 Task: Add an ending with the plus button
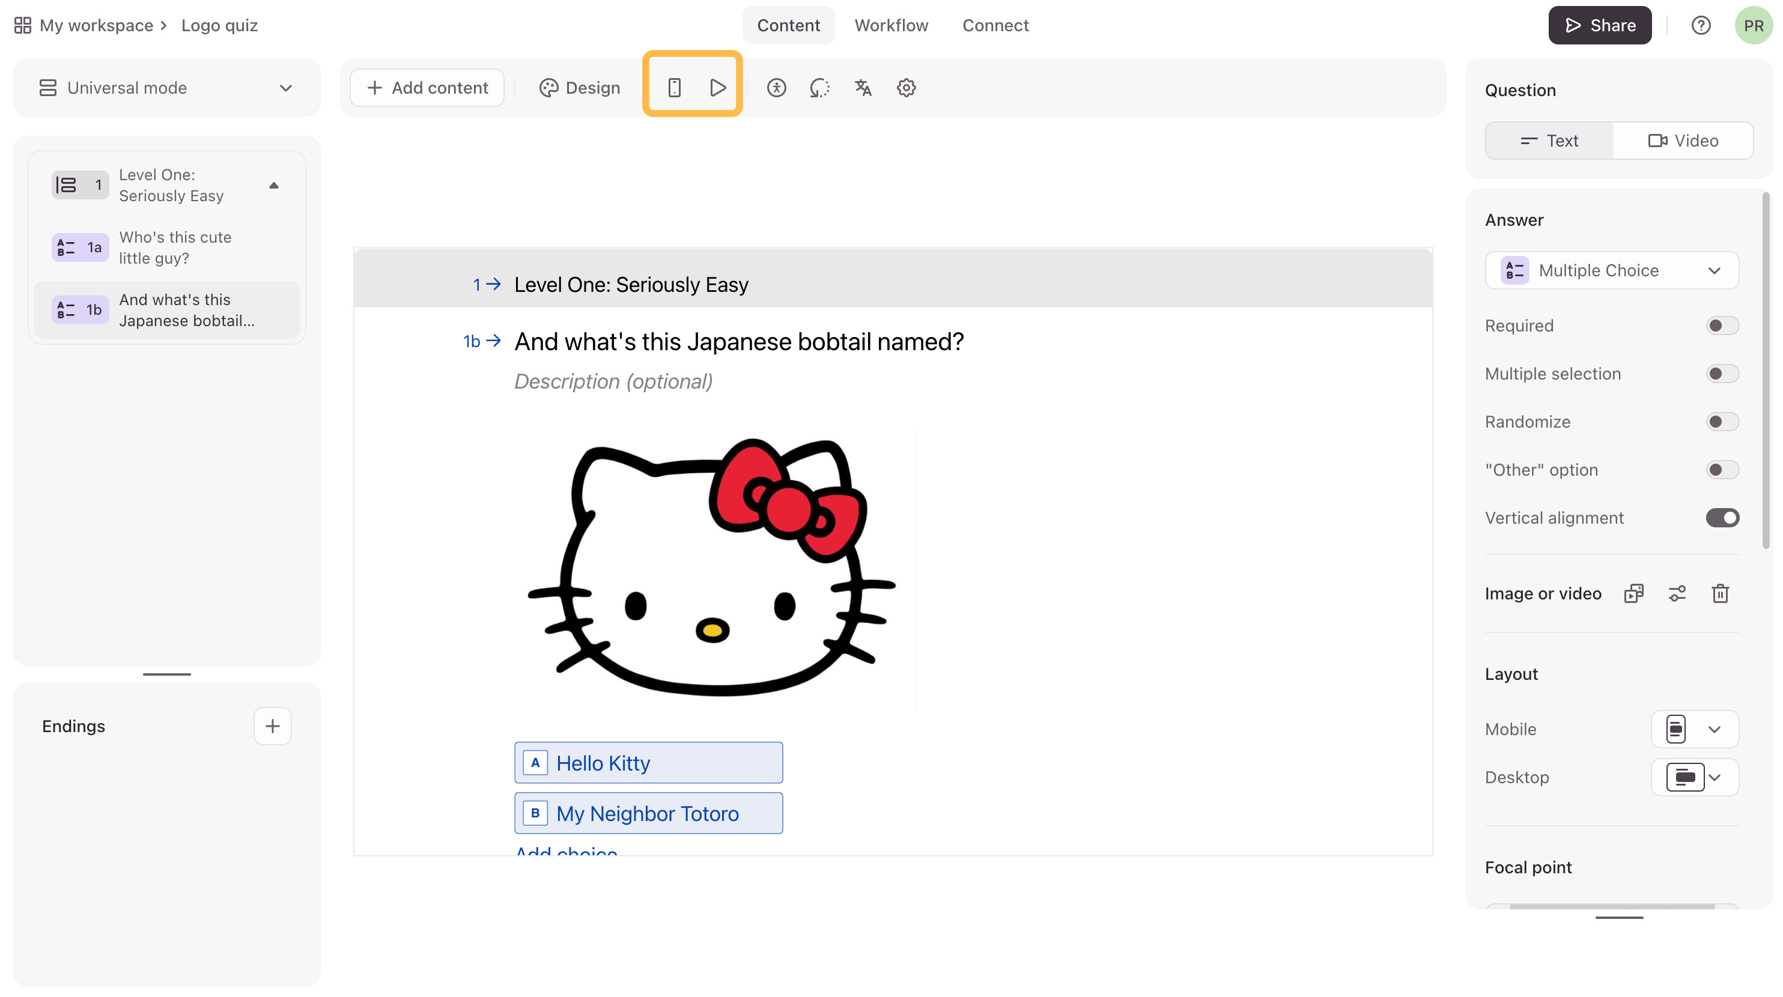click(x=272, y=726)
